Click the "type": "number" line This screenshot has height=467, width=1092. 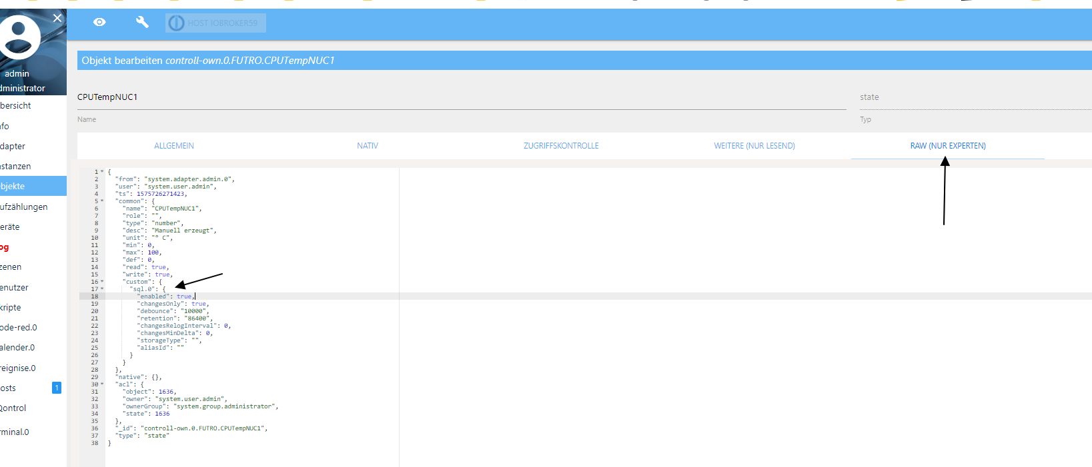[x=153, y=223]
